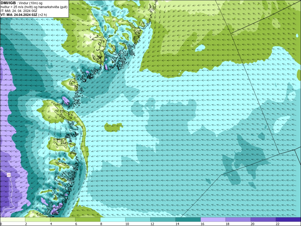The width and height of the screenshot is (301, 226).
Task: Click the "14" label on the wind scale
Action: click(x=177, y=224)
